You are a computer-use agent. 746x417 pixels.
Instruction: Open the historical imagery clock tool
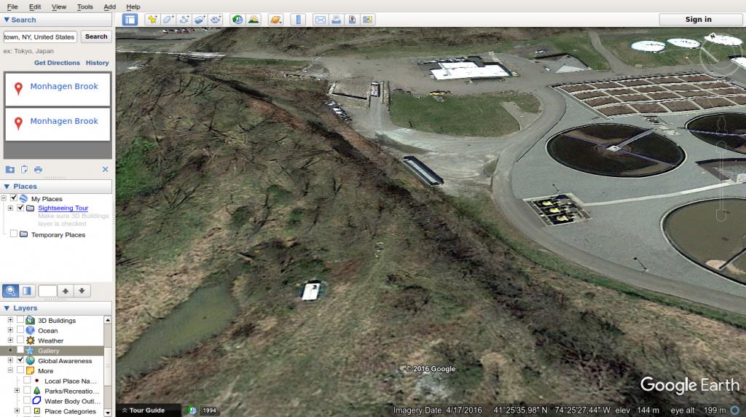click(x=237, y=20)
